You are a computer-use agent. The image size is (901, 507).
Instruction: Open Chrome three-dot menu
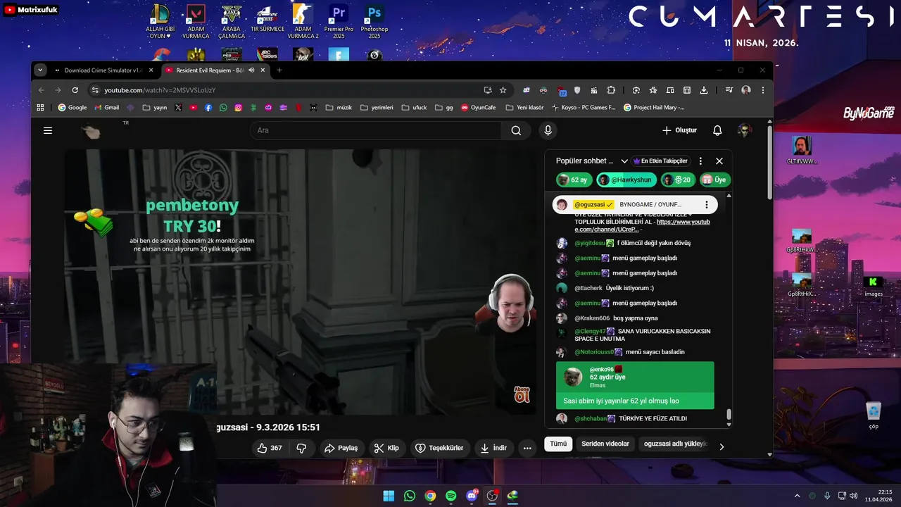point(762,90)
